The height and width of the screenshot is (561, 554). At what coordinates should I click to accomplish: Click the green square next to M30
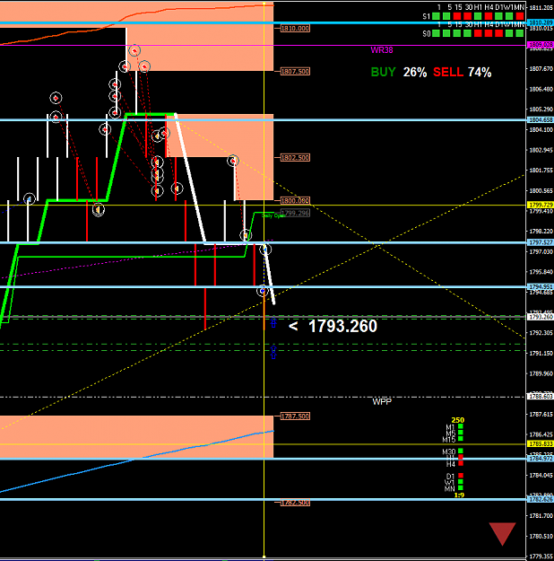461,451
